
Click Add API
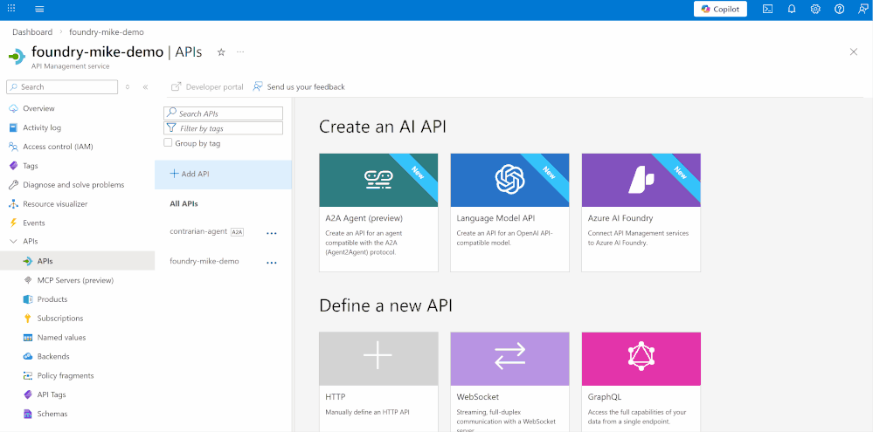point(223,174)
